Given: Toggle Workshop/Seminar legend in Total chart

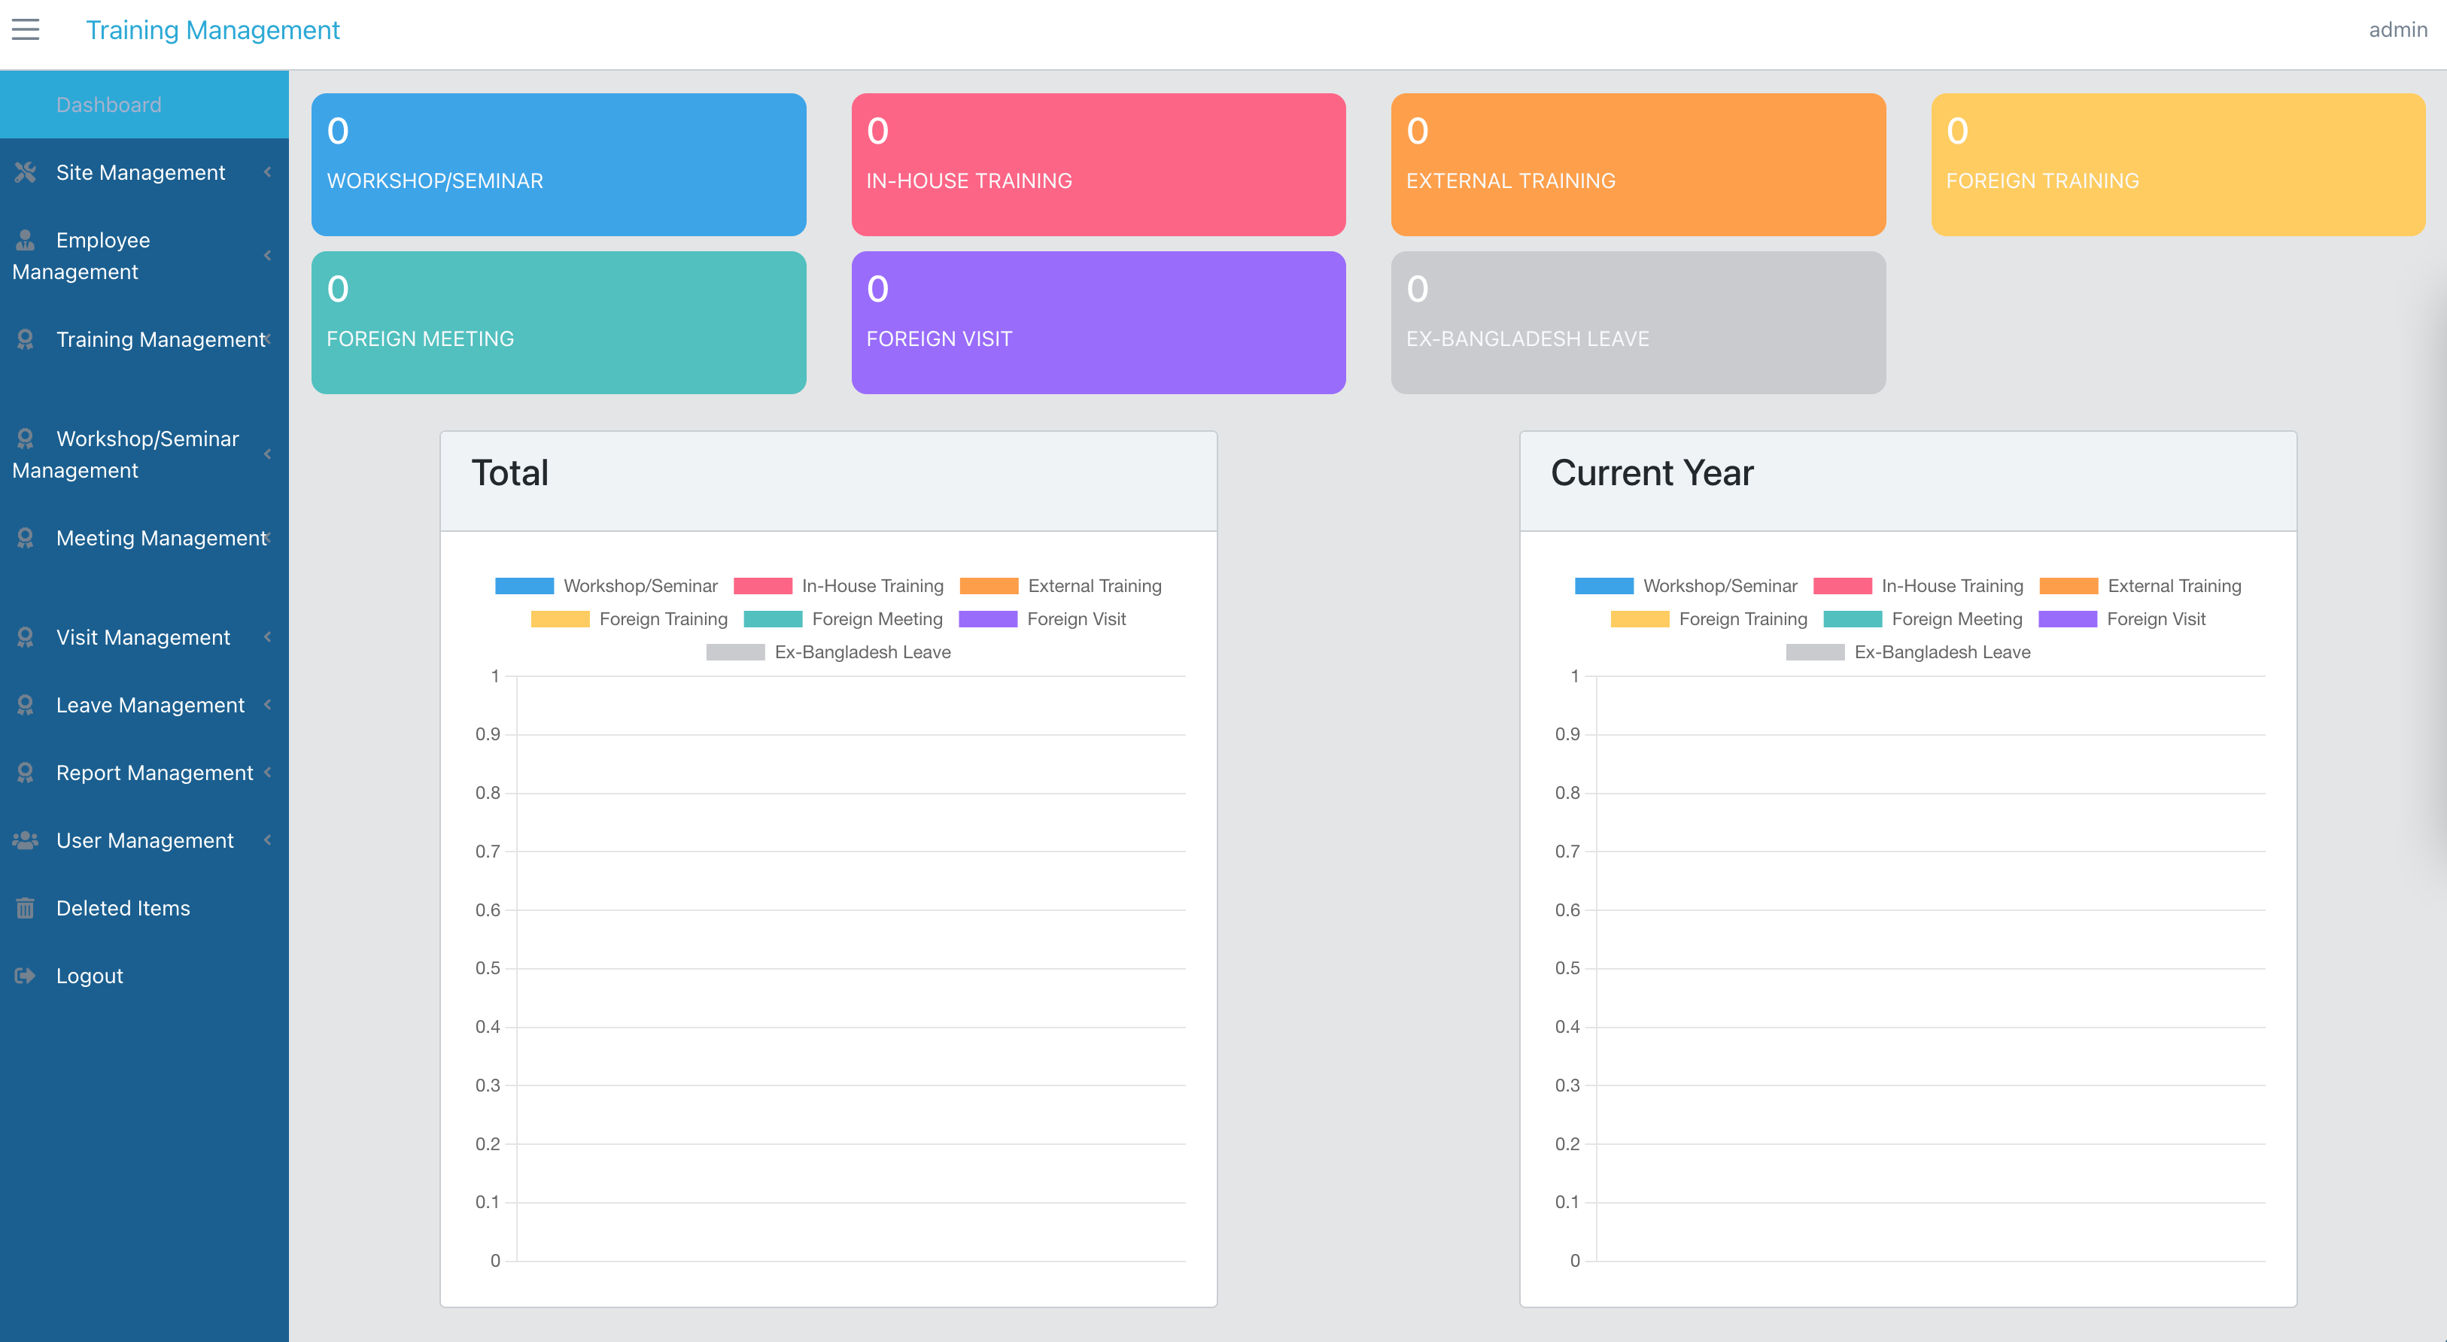Looking at the screenshot, I should [x=606, y=586].
